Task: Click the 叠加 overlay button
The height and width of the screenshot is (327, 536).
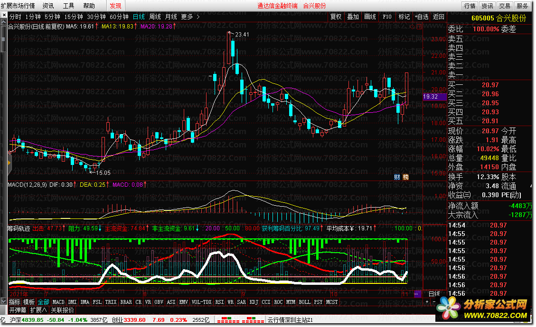Action: pyautogui.click(x=353, y=17)
